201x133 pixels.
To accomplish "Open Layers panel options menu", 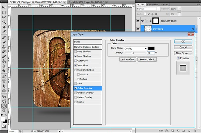I will click(199, 4).
